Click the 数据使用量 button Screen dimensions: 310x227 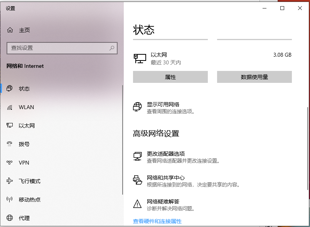tap(254, 77)
